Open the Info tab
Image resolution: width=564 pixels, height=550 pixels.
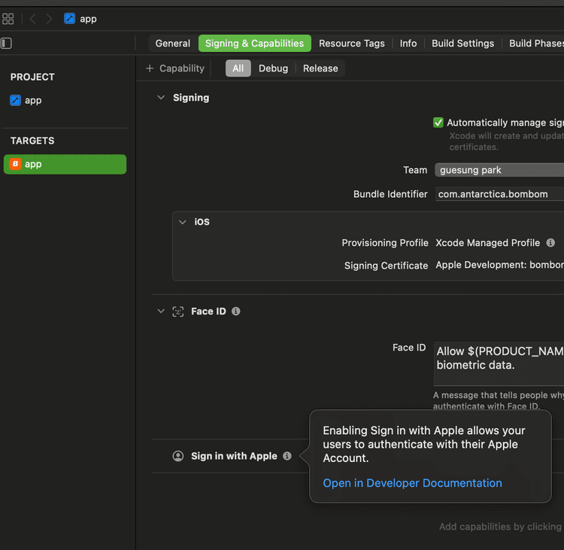click(x=408, y=43)
